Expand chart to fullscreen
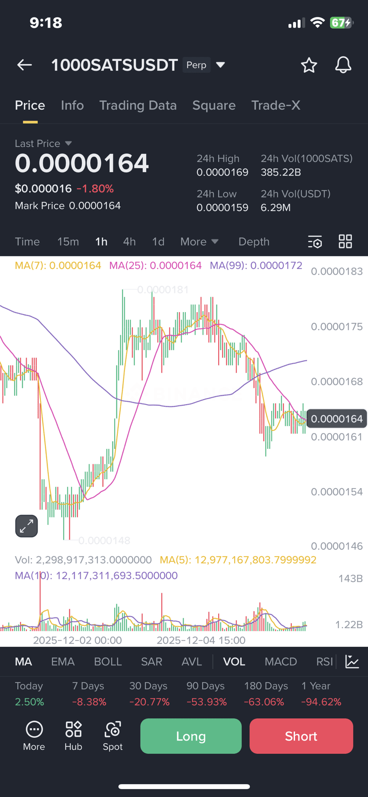Screen dimensions: 368x797 27,526
